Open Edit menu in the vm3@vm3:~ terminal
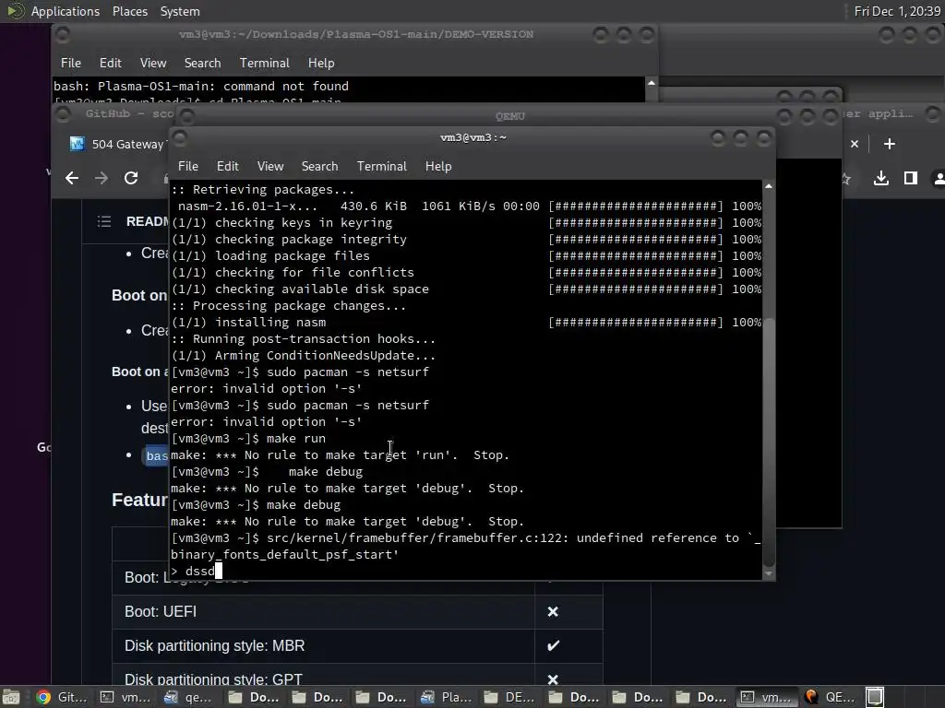 pyautogui.click(x=227, y=166)
